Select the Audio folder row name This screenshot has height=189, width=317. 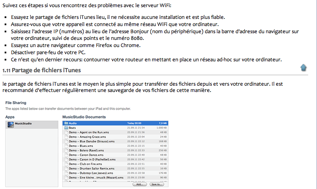(73, 123)
